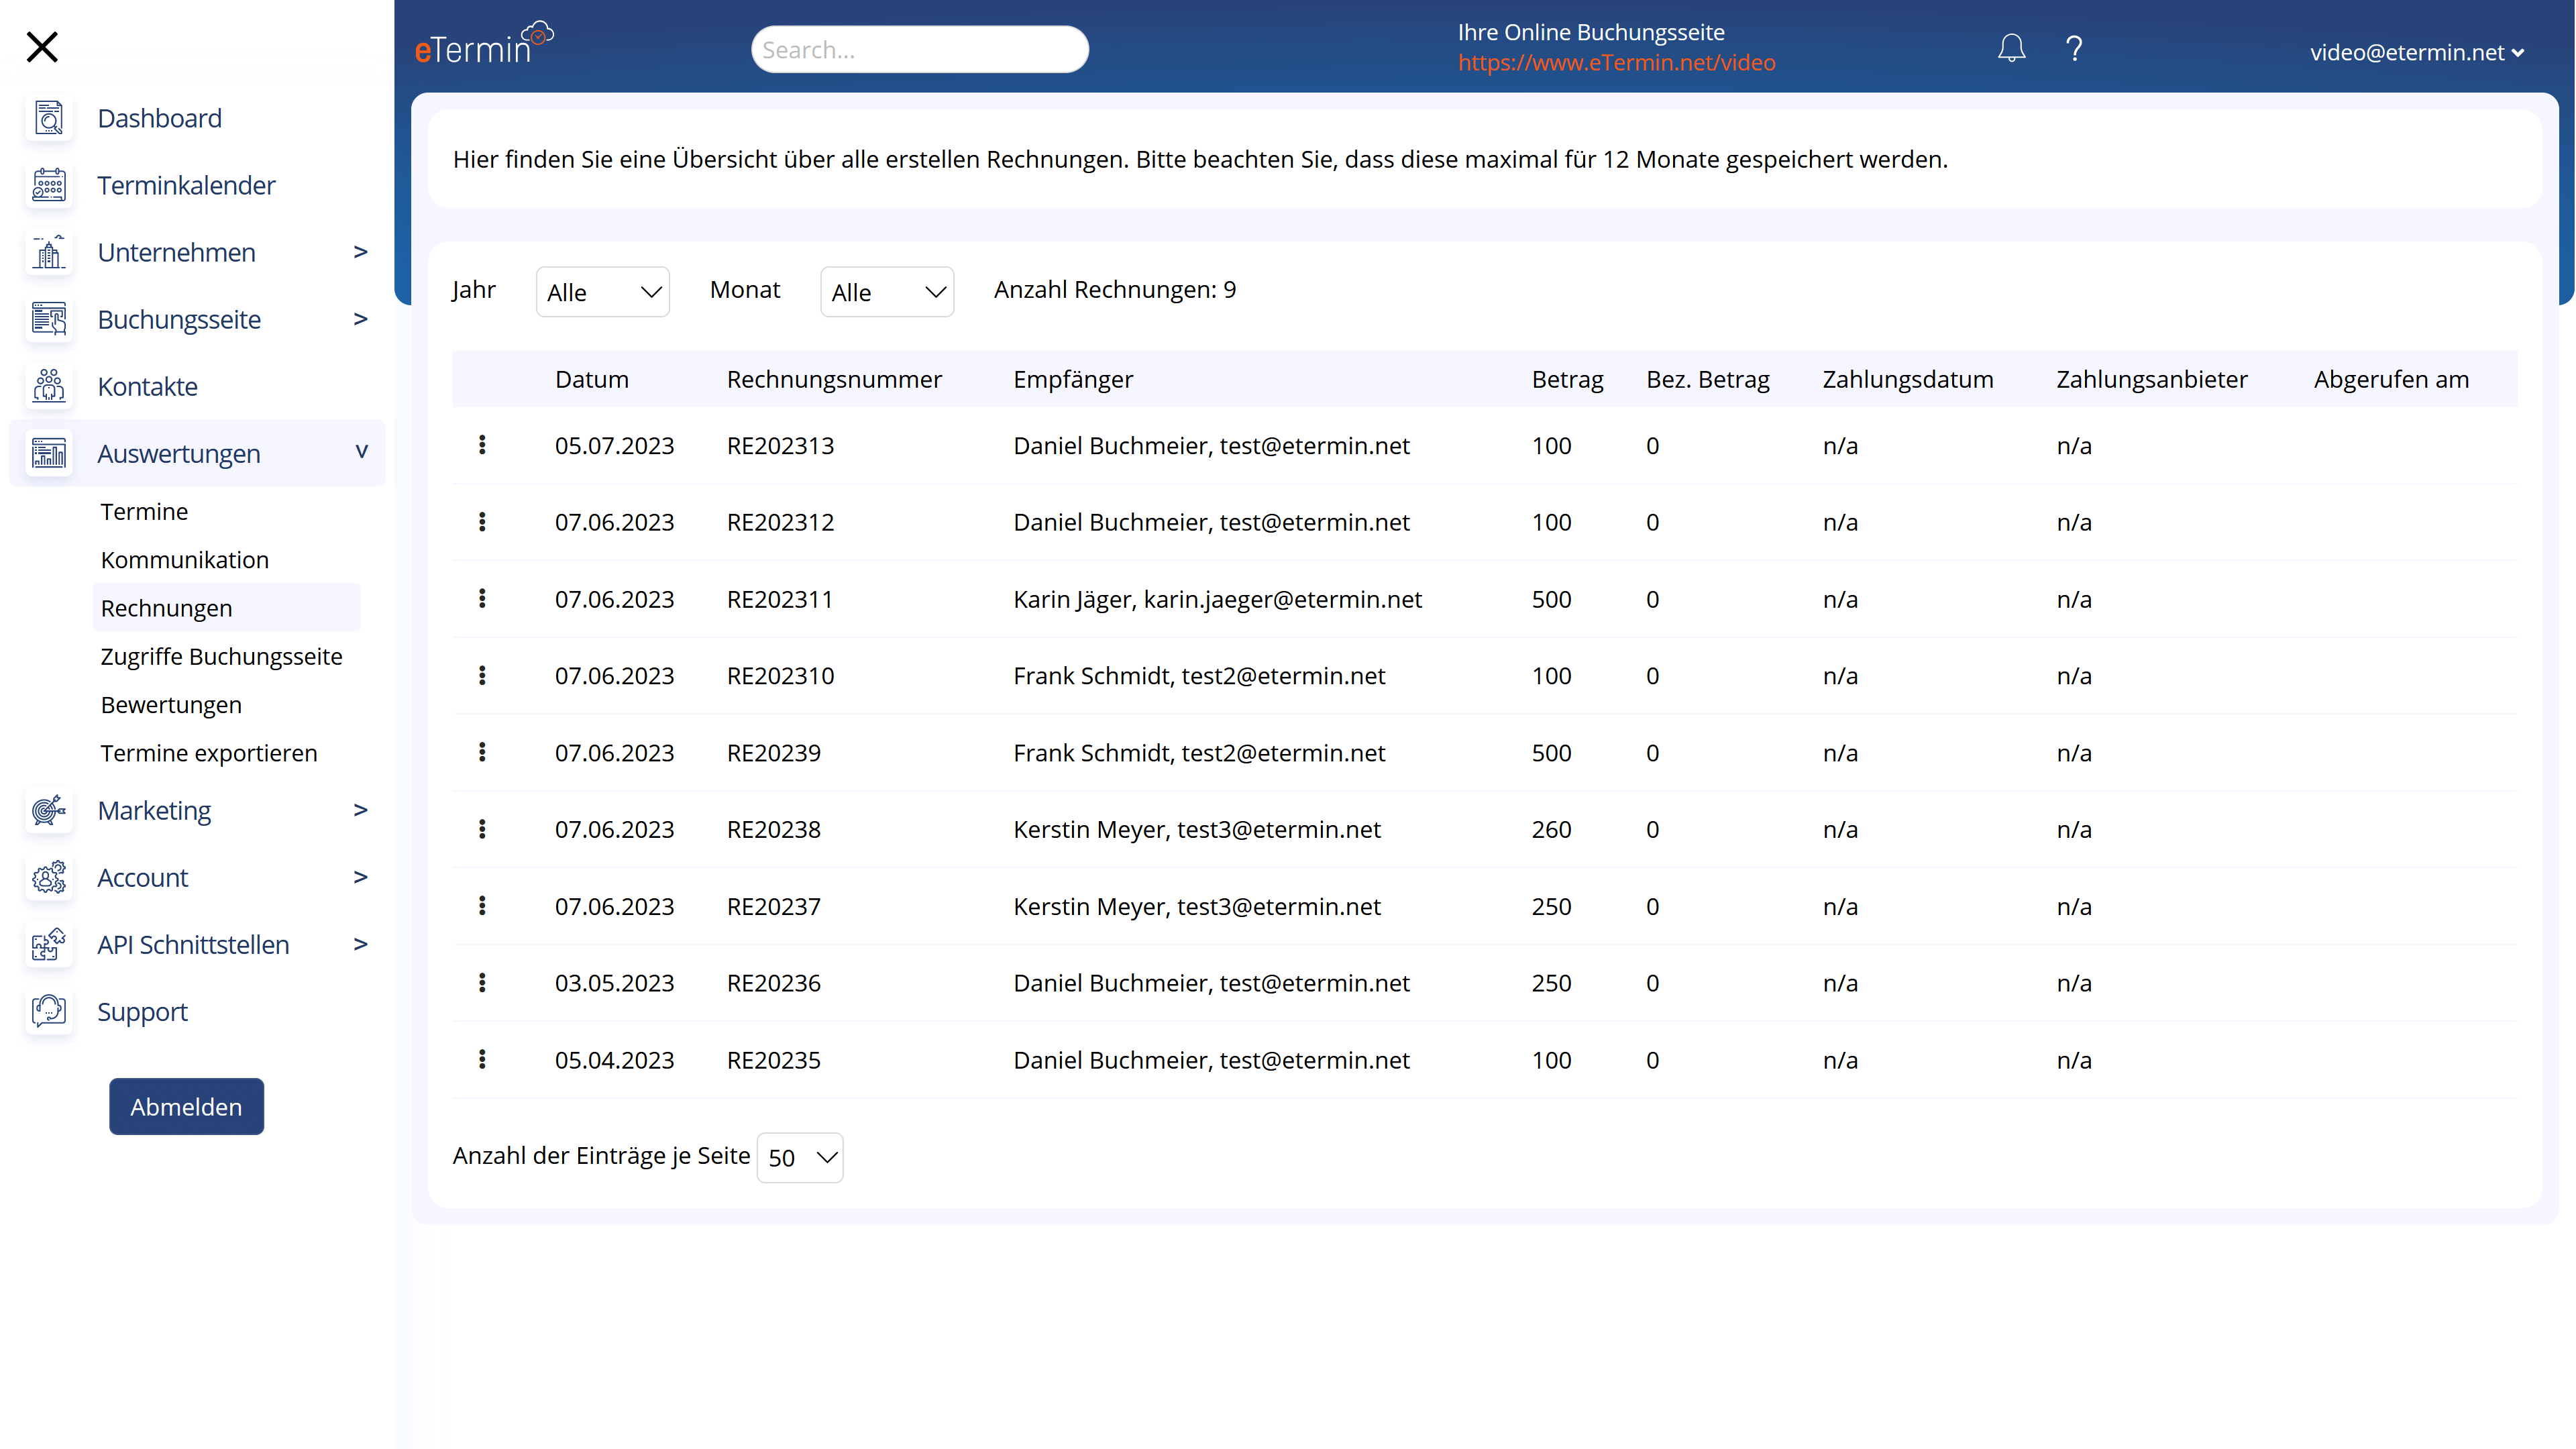
Task: Open the Monat month dropdown filter
Action: click(886, 292)
